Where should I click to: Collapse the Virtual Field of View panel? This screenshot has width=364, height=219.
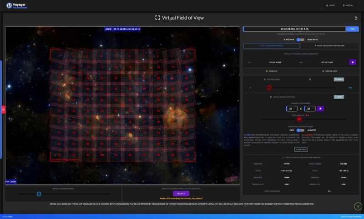click(x=355, y=18)
